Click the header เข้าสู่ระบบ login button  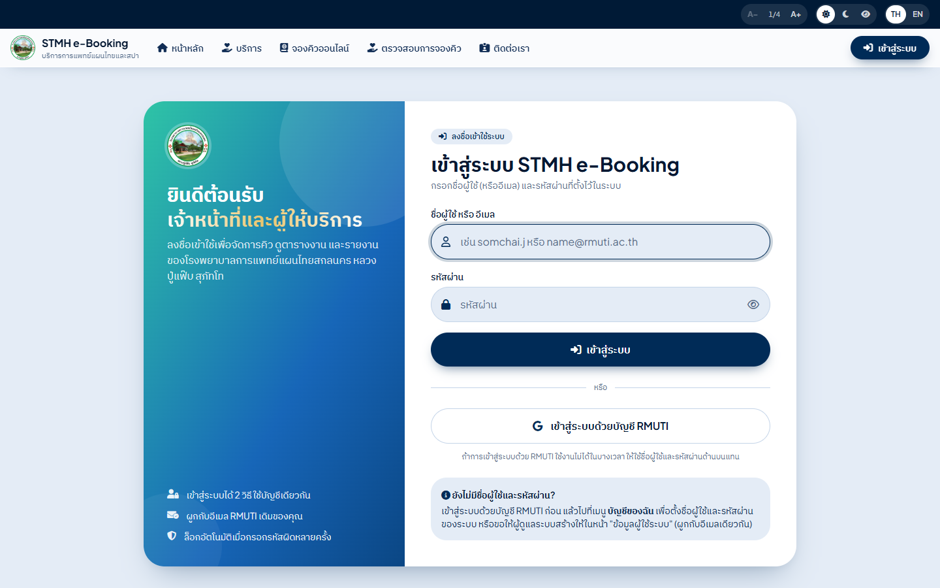pos(890,48)
